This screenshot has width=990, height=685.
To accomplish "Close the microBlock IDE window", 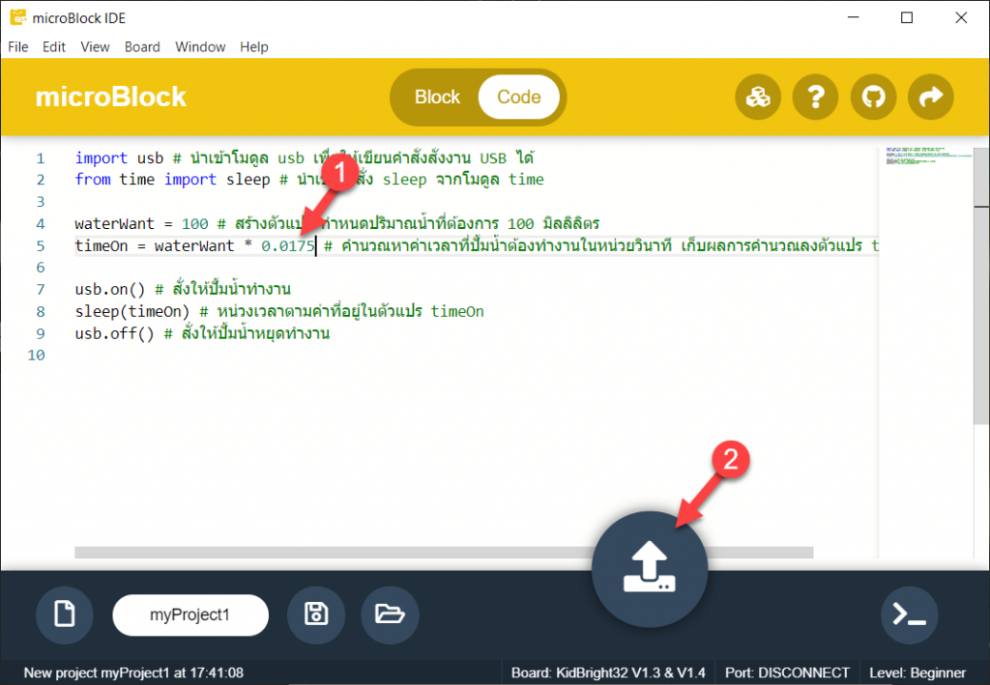I will (x=961, y=17).
